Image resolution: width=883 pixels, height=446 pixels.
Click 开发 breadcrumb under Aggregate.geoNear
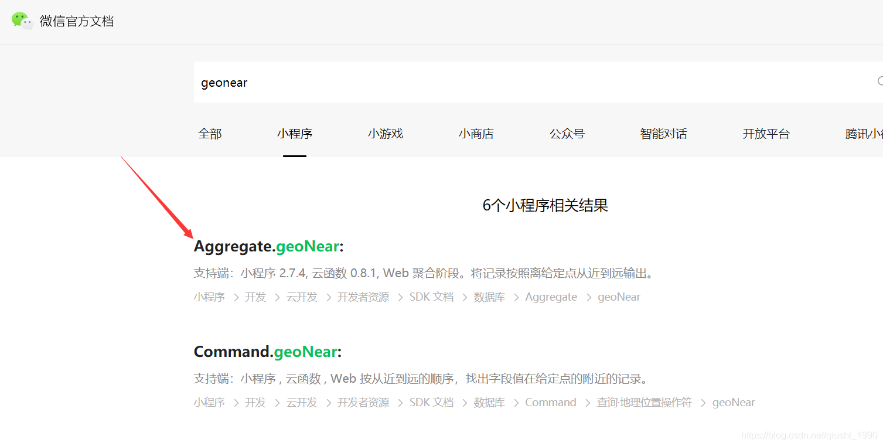pos(255,297)
